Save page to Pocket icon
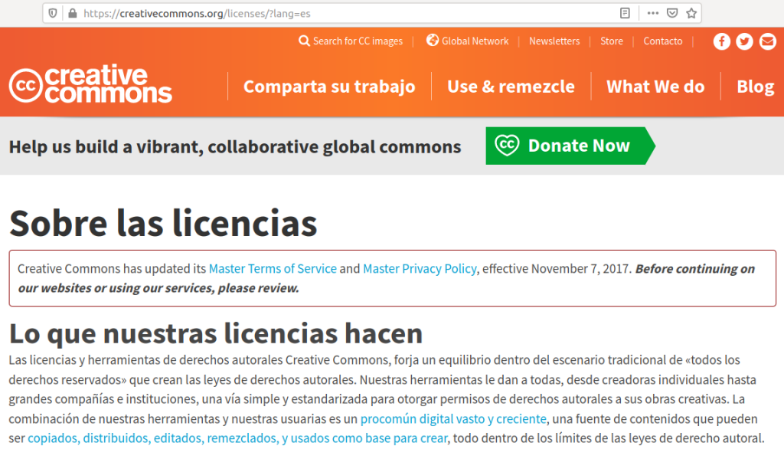Viewport: 784px width, 459px height. tap(672, 13)
